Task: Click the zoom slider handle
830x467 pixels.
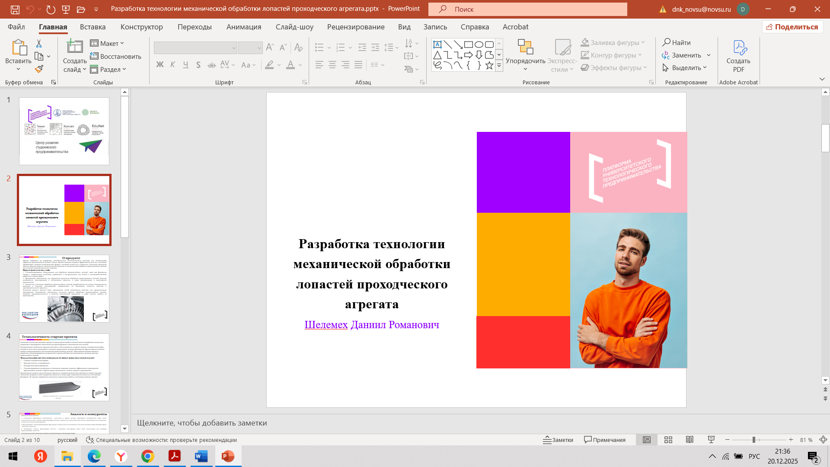Action: 753,440
